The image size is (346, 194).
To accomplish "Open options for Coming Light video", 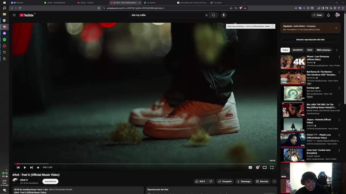I will (x=339, y=88).
